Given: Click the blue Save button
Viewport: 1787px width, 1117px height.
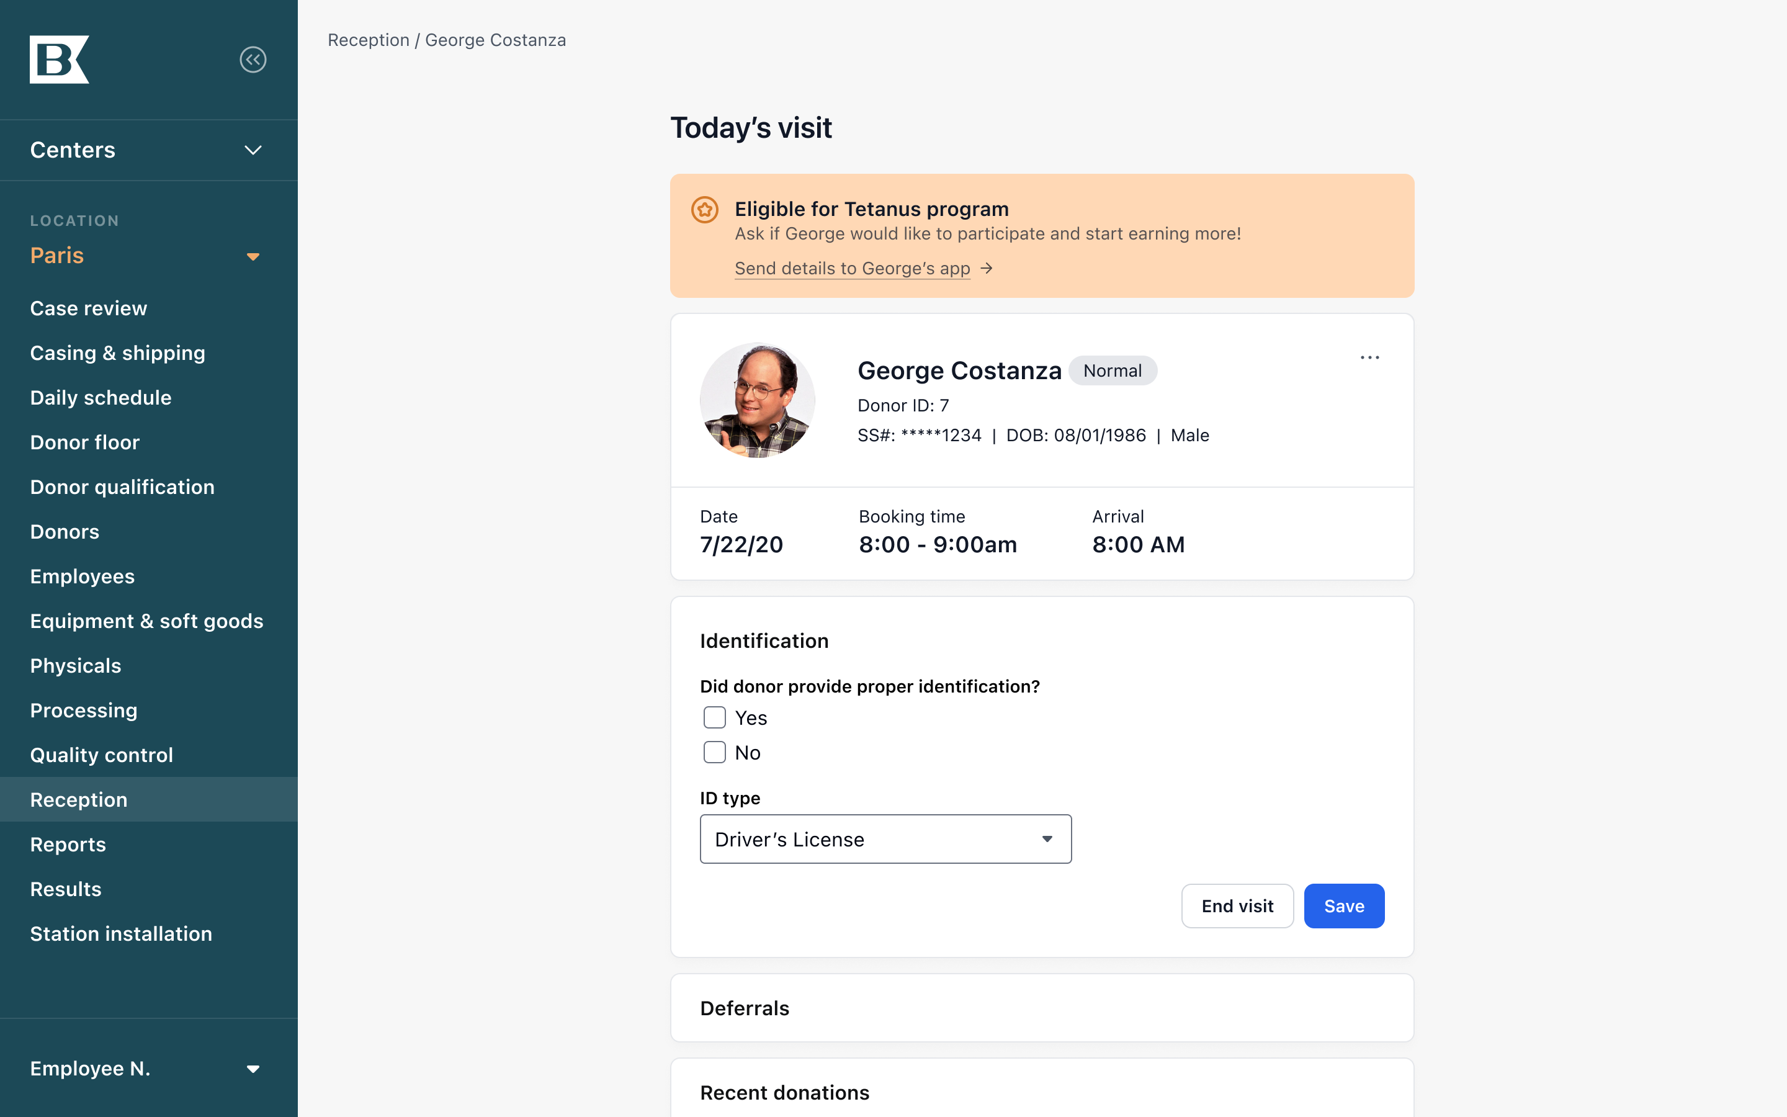Looking at the screenshot, I should click(1344, 906).
